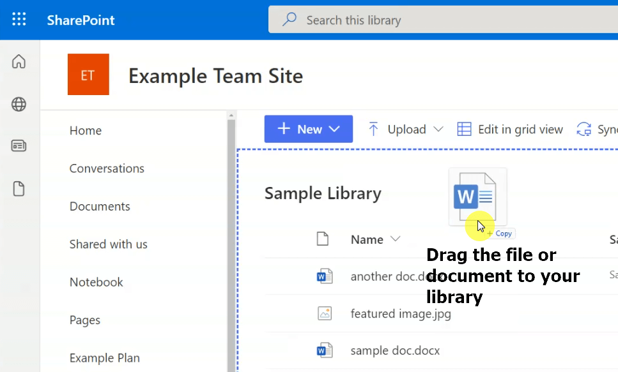Choose Edit in grid view
This screenshot has width=618, height=372.
(x=520, y=129)
